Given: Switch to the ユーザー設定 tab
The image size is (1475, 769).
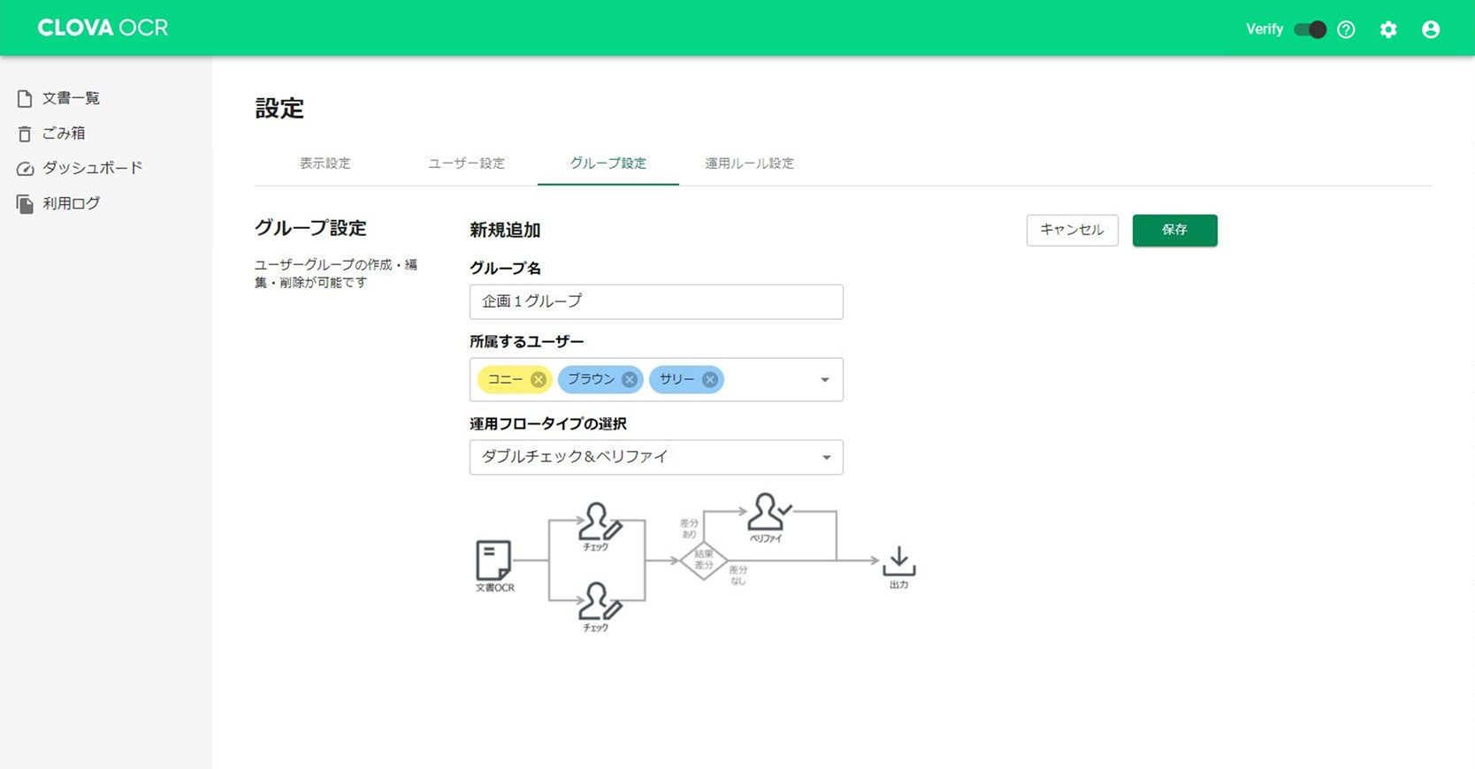Looking at the screenshot, I should click(x=466, y=164).
